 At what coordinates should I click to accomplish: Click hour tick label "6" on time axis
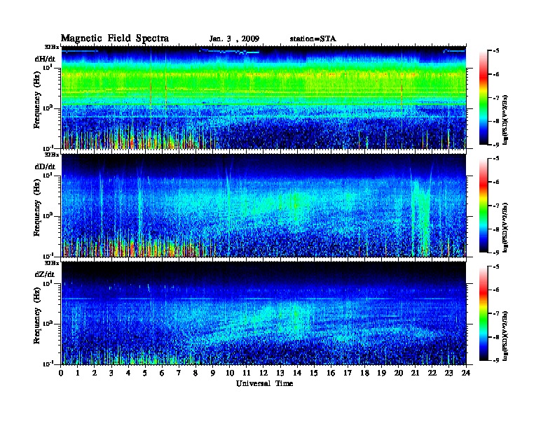coord(162,373)
